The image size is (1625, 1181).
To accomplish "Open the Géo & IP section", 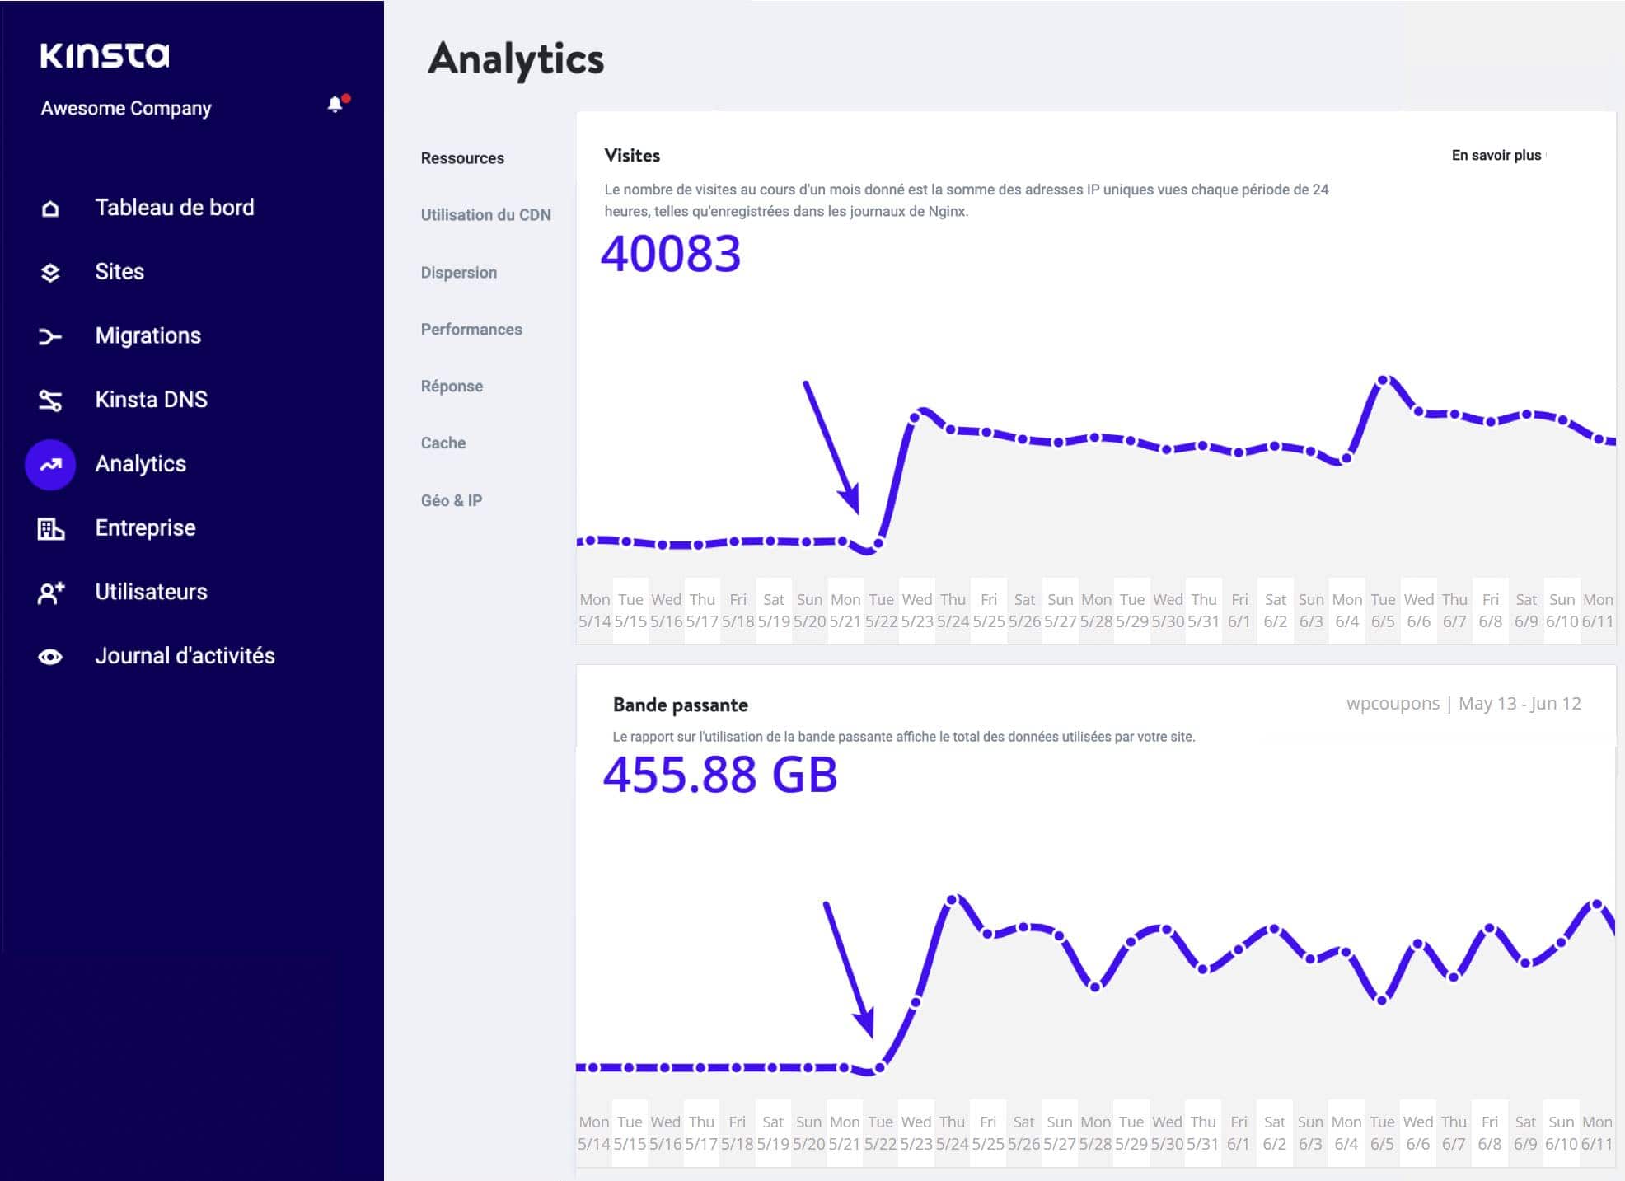I will coord(451,500).
